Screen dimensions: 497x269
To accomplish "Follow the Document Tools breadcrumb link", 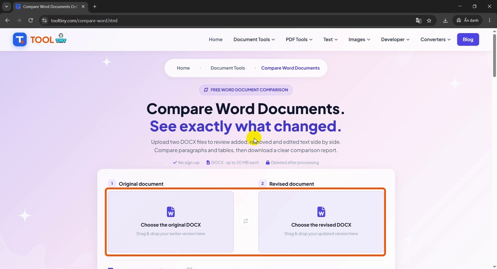I will [x=228, y=68].
